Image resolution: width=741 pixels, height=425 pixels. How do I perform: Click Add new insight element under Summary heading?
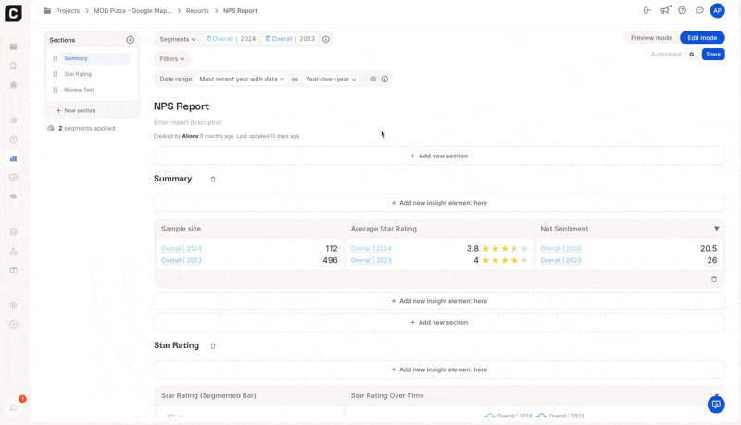(x=439, y=203)
